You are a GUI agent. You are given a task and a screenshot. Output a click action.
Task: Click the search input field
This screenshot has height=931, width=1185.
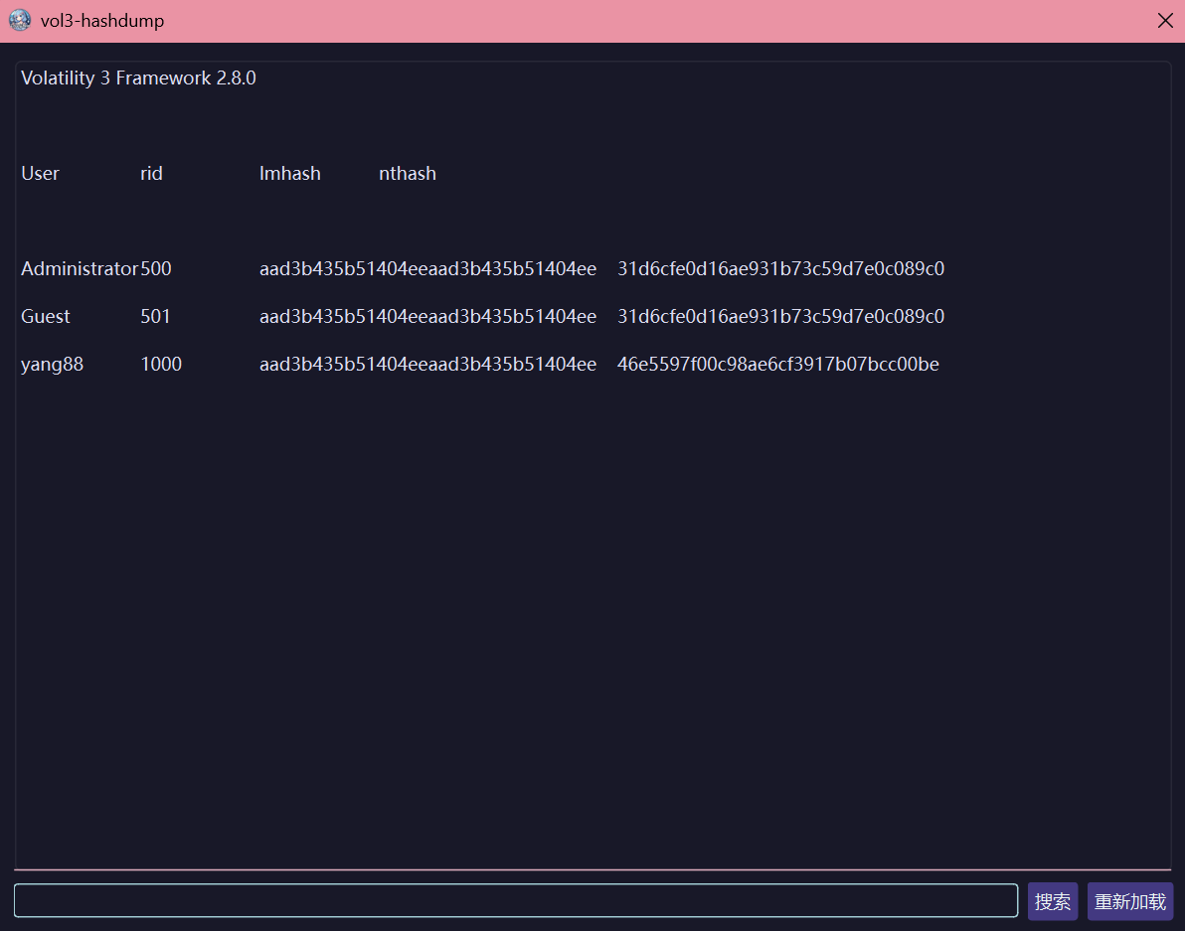pos(515,900)
